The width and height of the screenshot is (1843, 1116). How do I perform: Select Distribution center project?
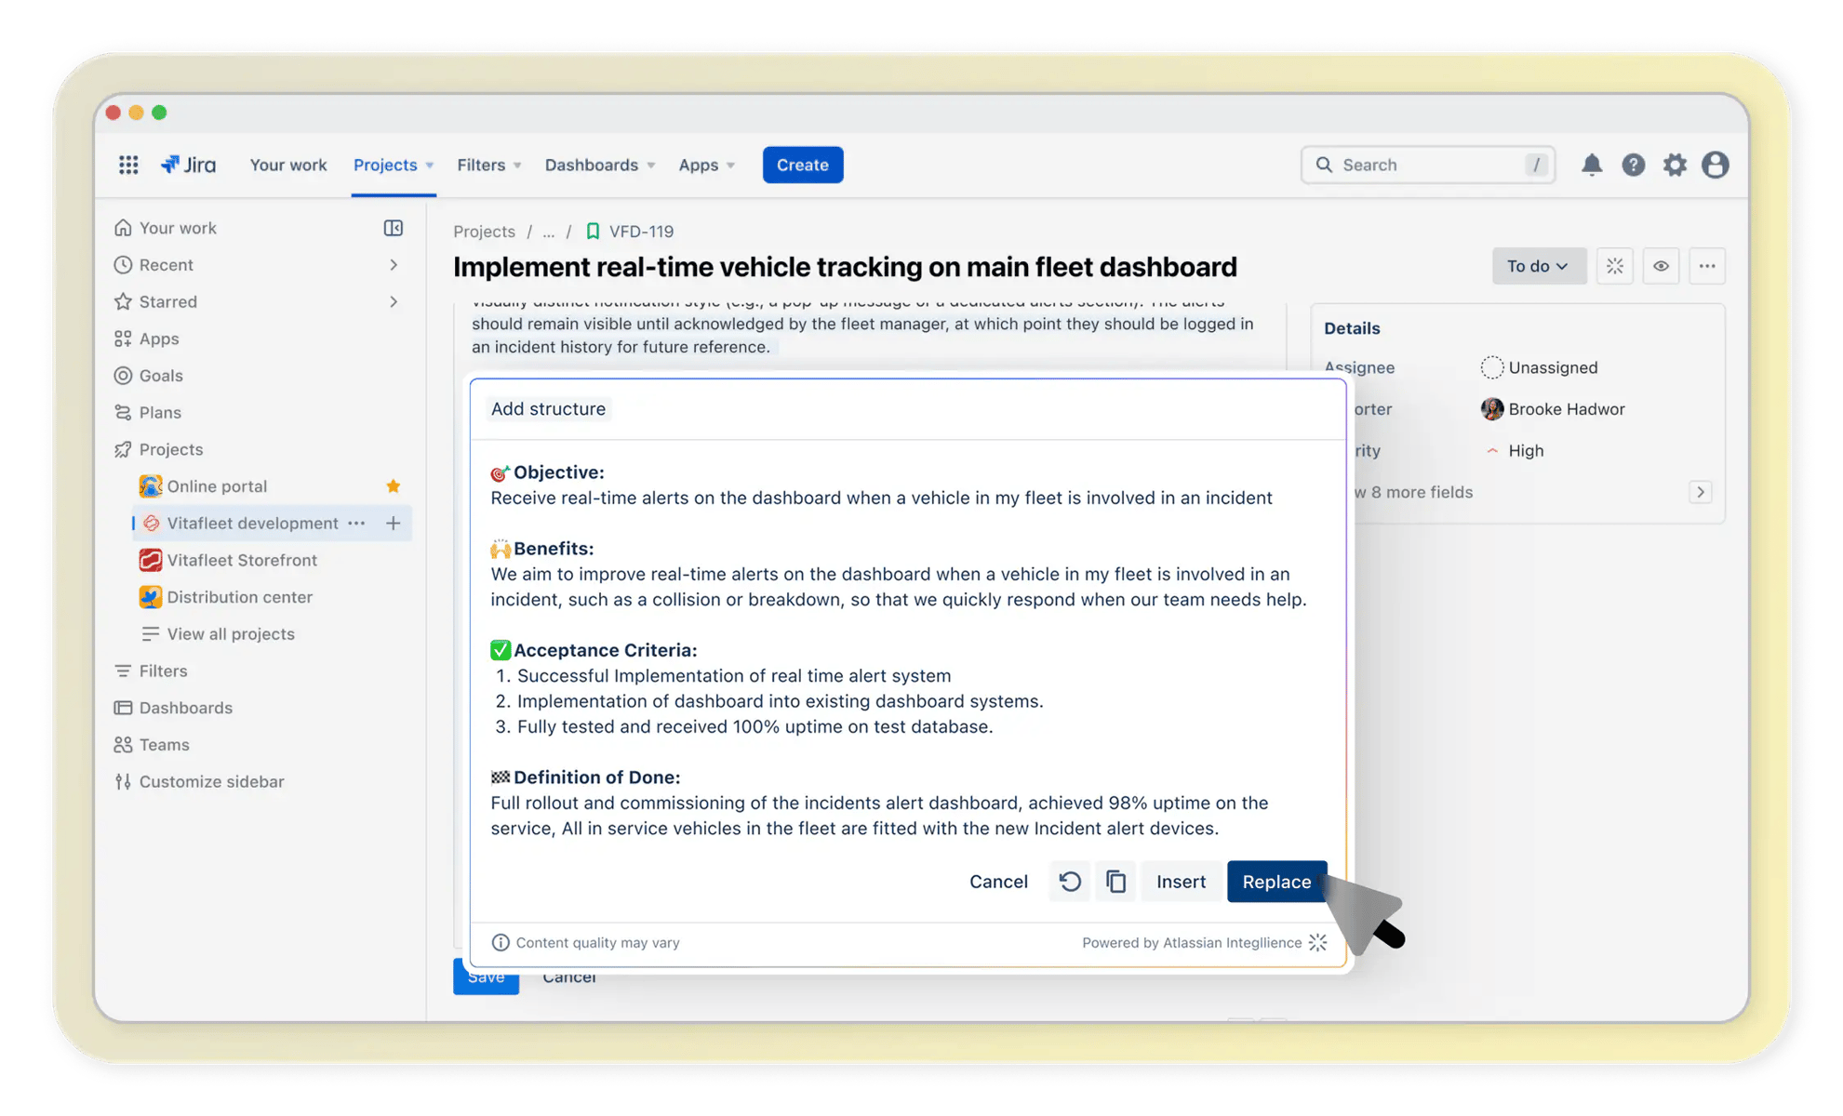click(239, 597)
